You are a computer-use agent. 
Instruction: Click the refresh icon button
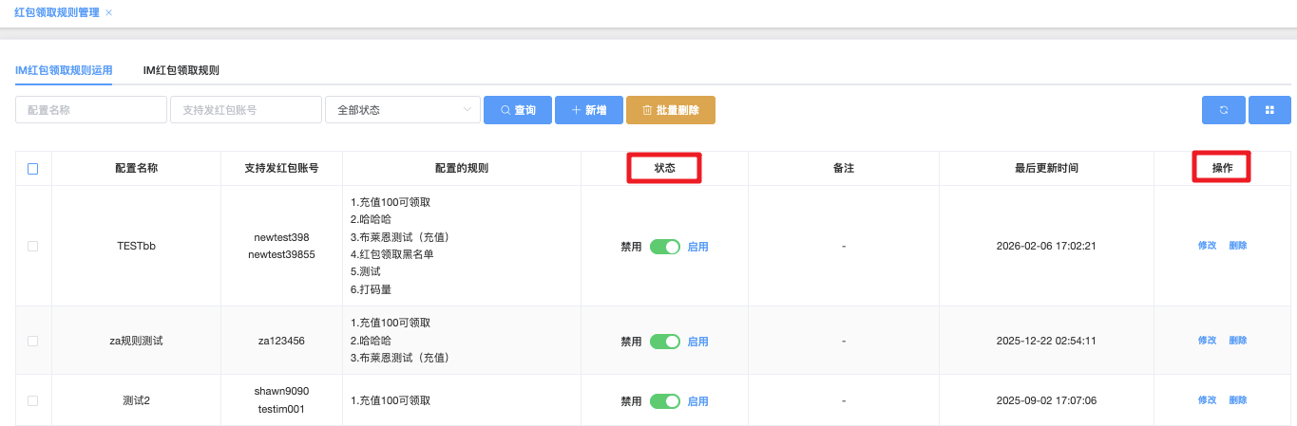click(x=1224, y=110)
